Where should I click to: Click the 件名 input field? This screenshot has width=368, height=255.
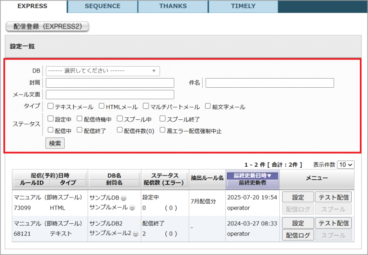tap(269, 83)
